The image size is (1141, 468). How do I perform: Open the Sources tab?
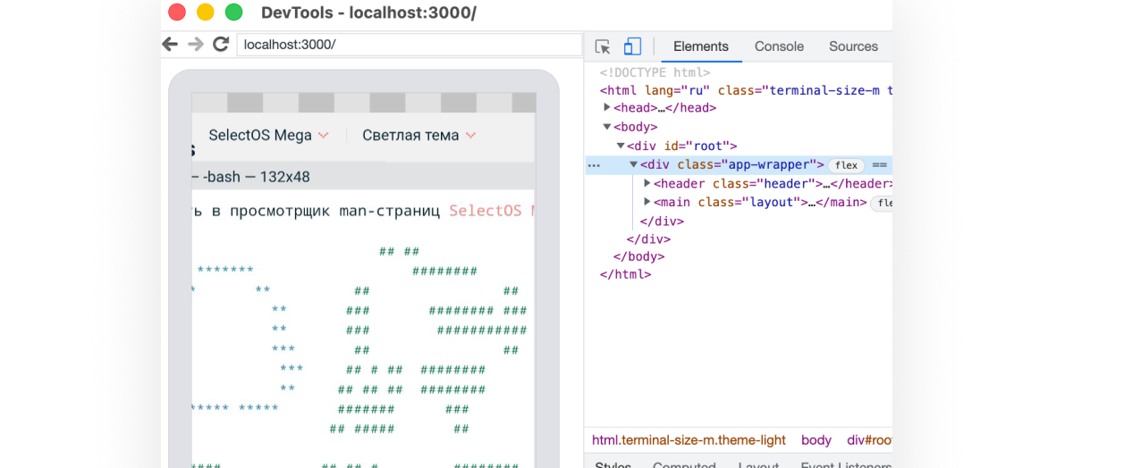pos(853,46)
